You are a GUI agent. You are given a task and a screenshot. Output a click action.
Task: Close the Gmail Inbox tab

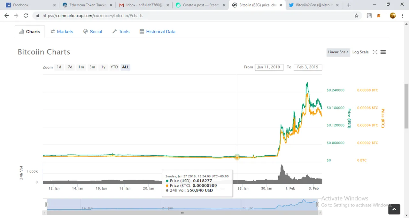coord(167,5)
